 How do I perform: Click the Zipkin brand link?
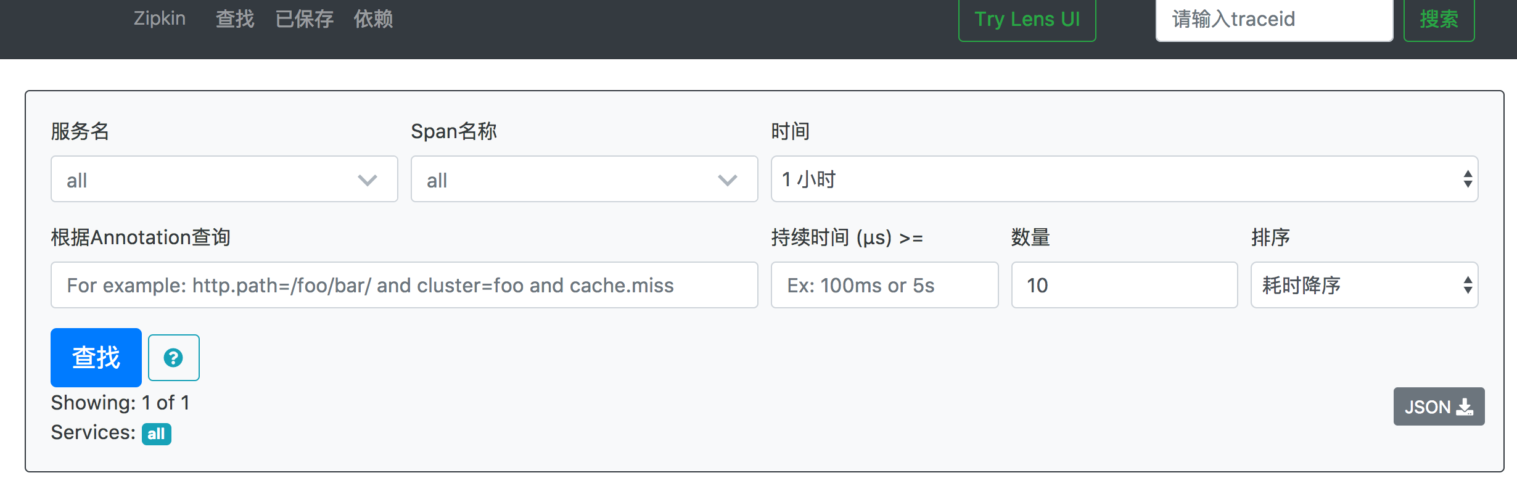[159, 19]
